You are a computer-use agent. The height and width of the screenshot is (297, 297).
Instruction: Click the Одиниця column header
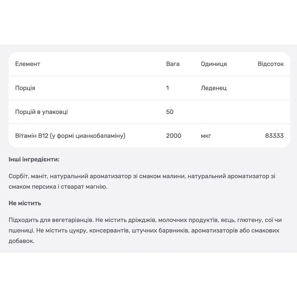214,64
